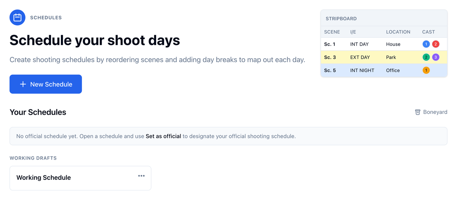Click the SCHEDULES label beside the calendar icon
Screen dimensions: 457x200
tap(46, 18)
